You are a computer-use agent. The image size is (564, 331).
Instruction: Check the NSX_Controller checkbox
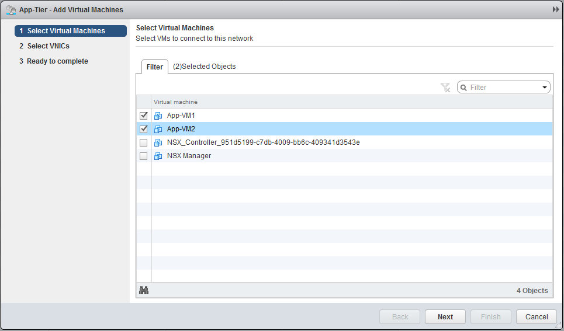[144, 142]
